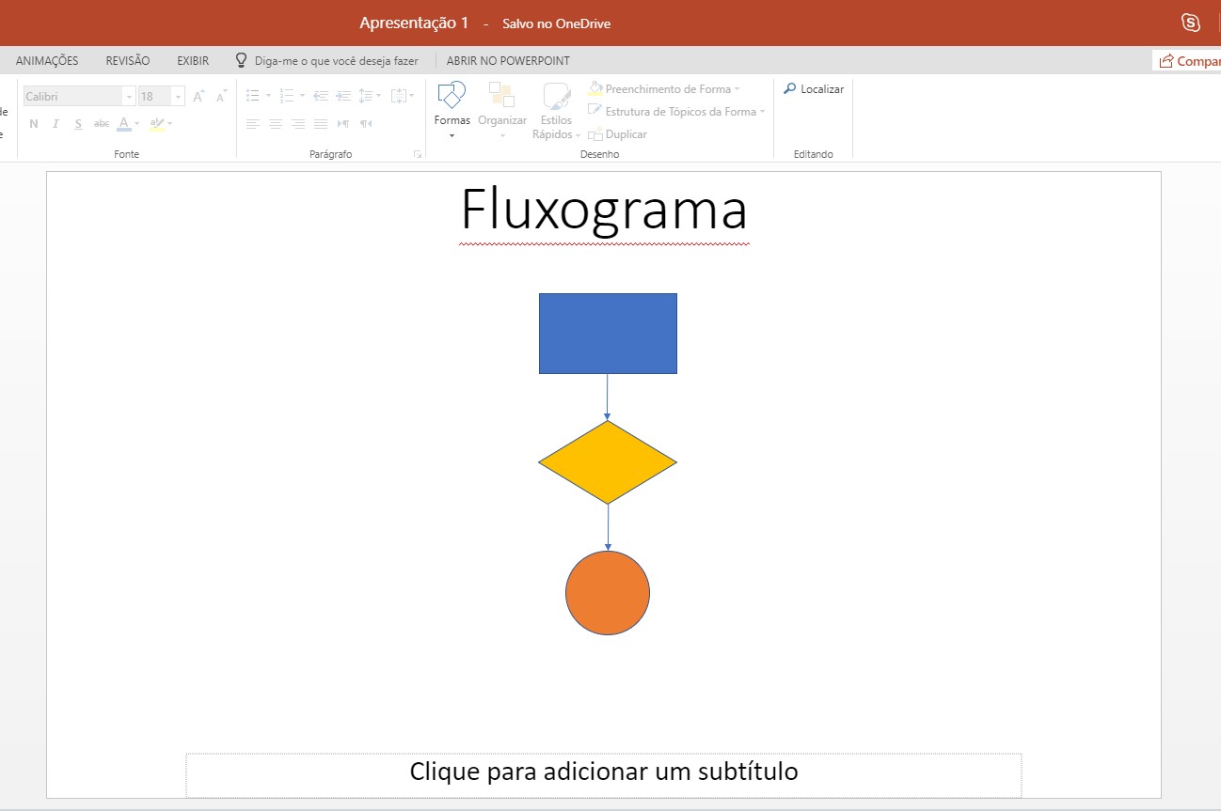Screen dimensions: 1221x811
Task: Open the numbering style dropdown arrow
Action: (x=302, y=96)
